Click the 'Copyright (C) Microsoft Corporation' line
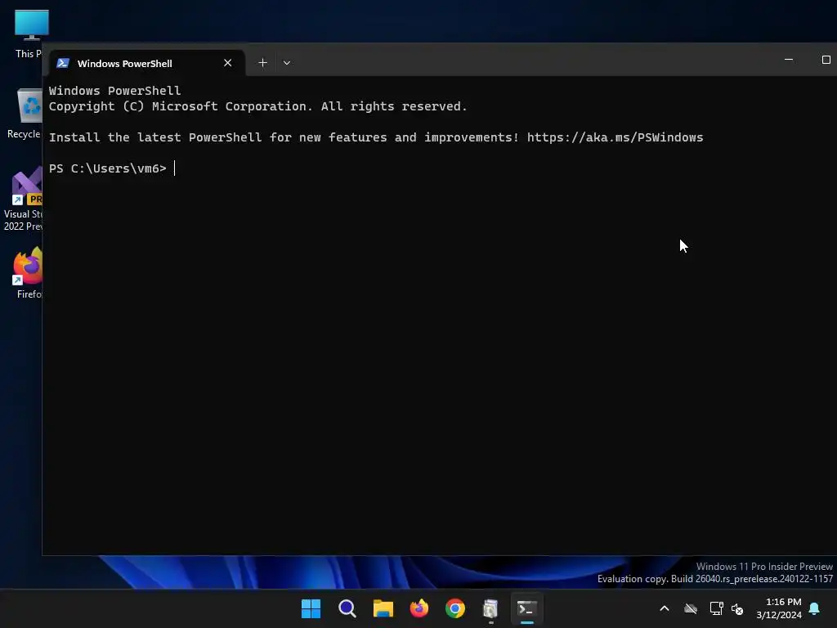Image resolution: width=837 pixels, height=628 pixels. 257,106
